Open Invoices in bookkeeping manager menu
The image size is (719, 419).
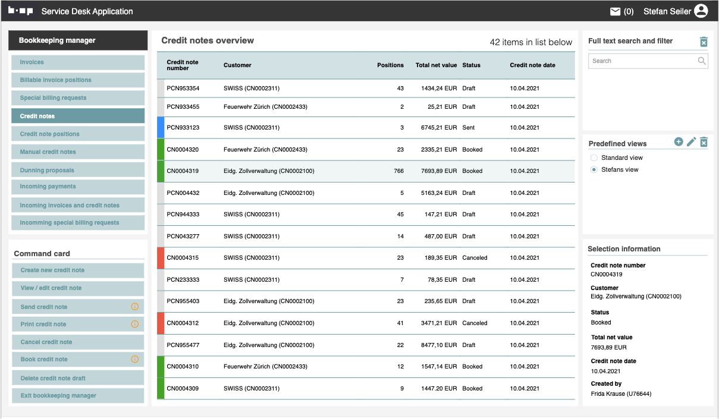[78, 62]
